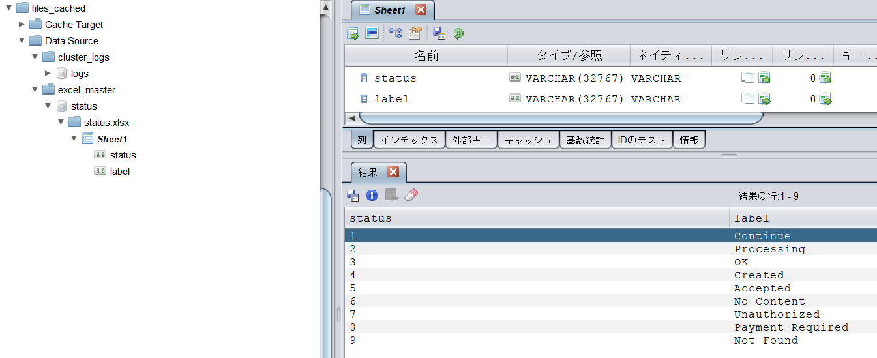Expand the logs node
This screenshot has height=358, width=877.
48,73
